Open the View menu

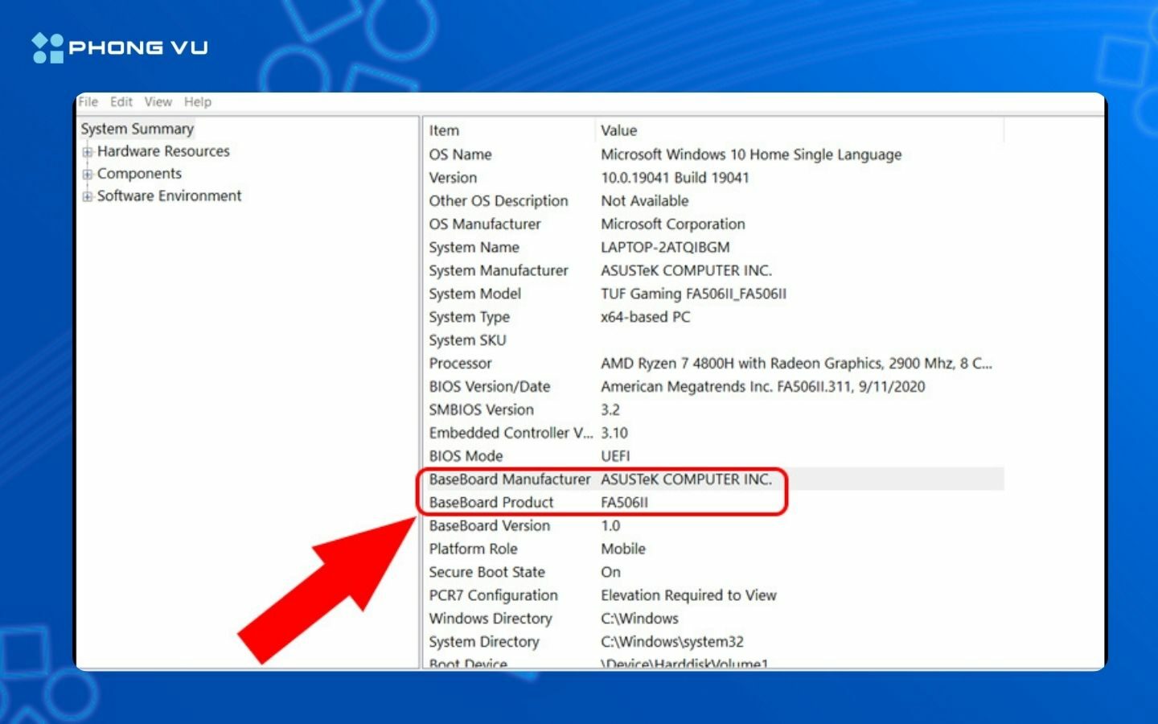pyautogui.click(x=158, y=101)
